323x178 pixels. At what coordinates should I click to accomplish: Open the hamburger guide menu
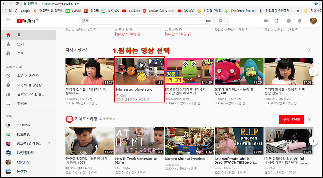tap(8, 21)
